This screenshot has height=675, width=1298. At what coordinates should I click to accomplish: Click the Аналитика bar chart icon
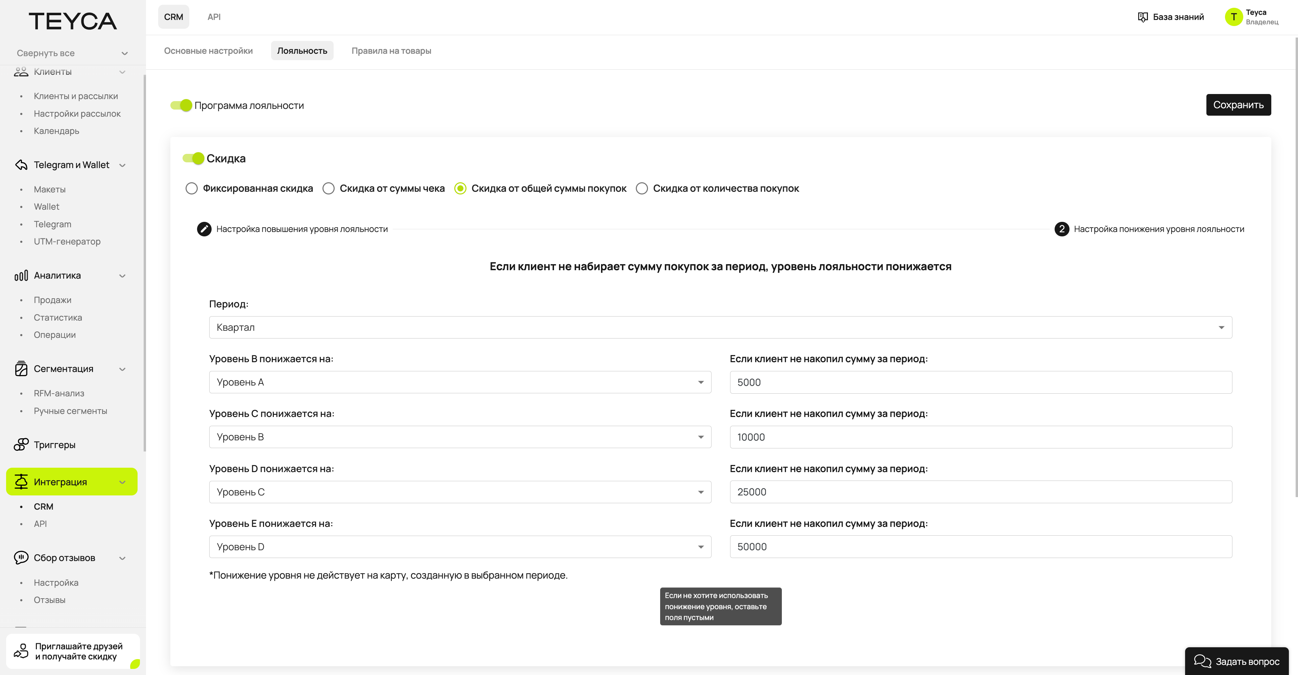tap(21, 276)
